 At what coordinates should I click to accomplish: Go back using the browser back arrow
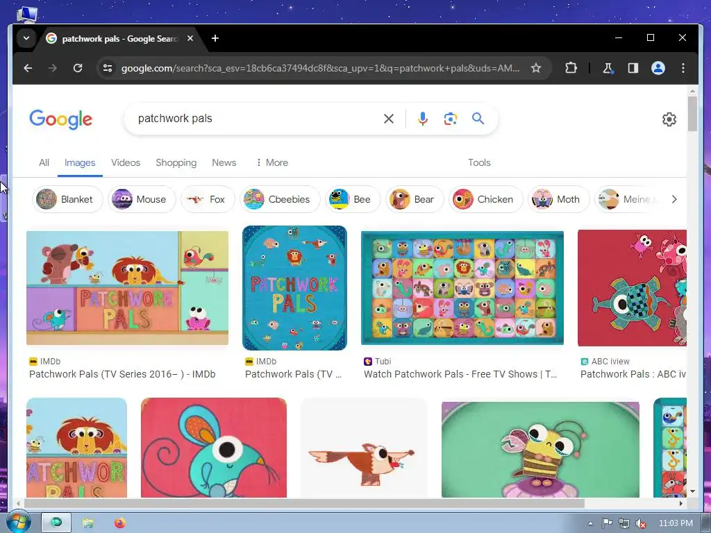coord(28,68)
